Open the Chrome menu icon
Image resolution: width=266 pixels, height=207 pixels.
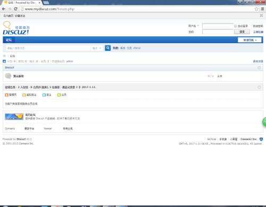tap(262, 9)
